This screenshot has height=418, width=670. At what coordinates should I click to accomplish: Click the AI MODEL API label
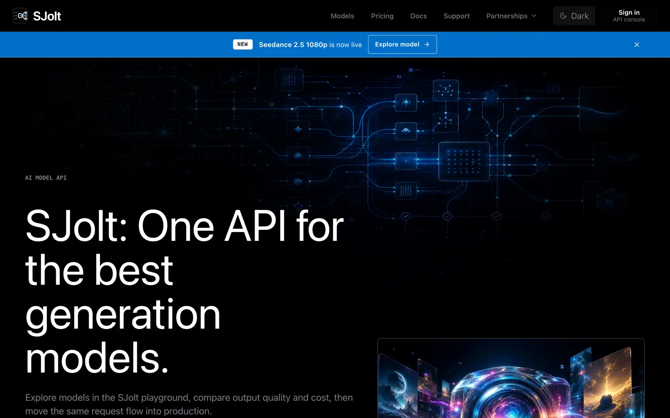46,178
